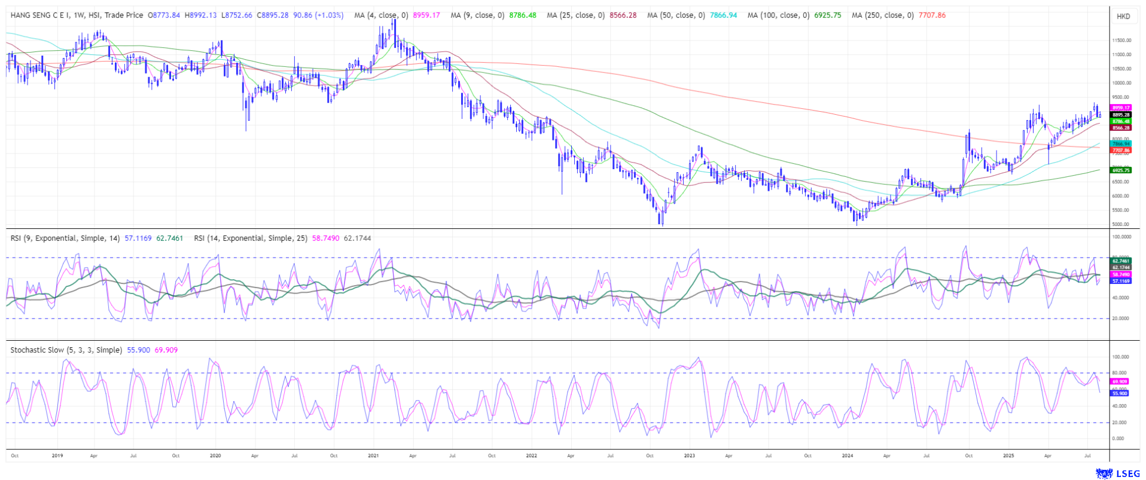This screenshot has height=480, width=1146.
Task: Click the MA (50, close, 0) legend
Action: point(676,16)
